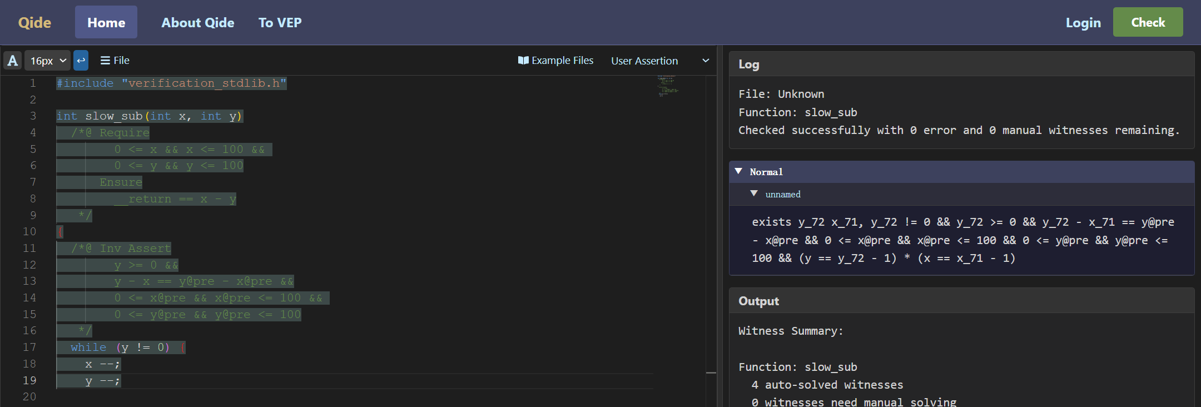This screenshot has width=1201, height=407.
Task: Click line number 19 in gutter
Action: pyautogui.click(x=29, y=380)
